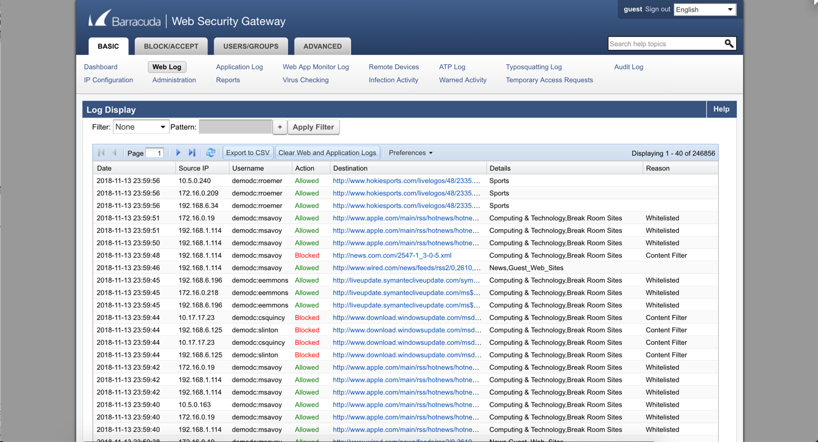This screenshot has width=818, height=442.
Task: Switch to the BLOCK/ACCEPT tab
Action: tap(171, 46)
